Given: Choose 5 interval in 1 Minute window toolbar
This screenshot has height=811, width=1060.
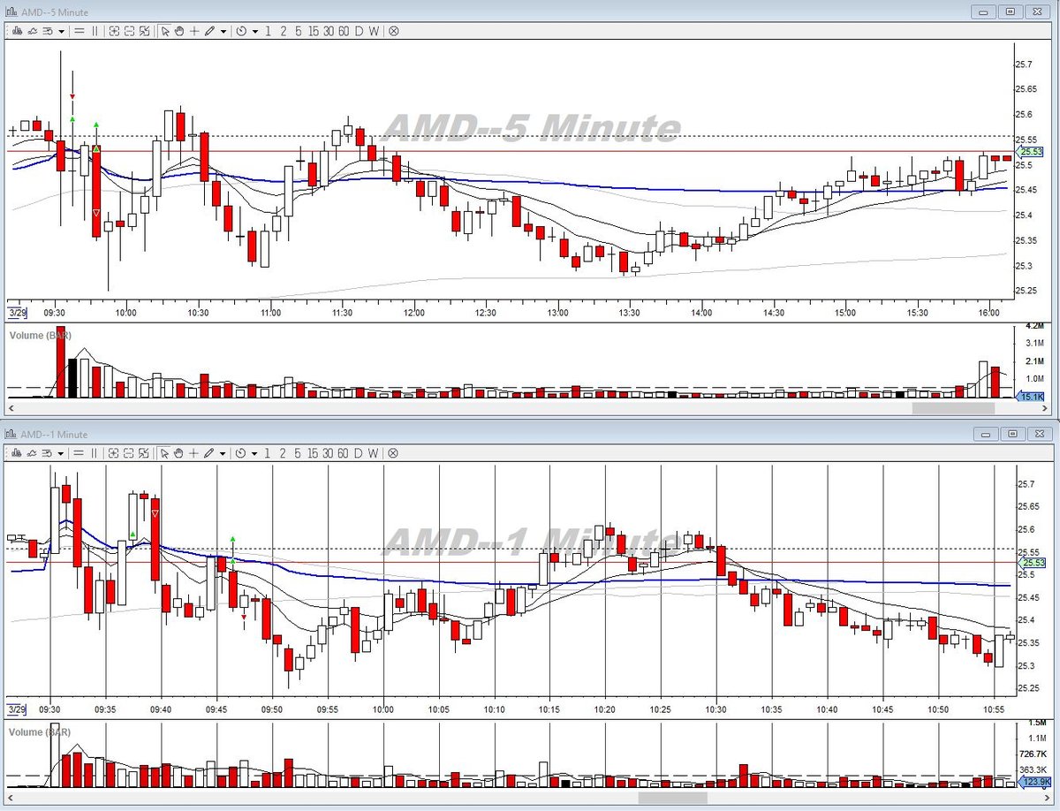Looking at the screenshot, I should click(x=298, y=452).
